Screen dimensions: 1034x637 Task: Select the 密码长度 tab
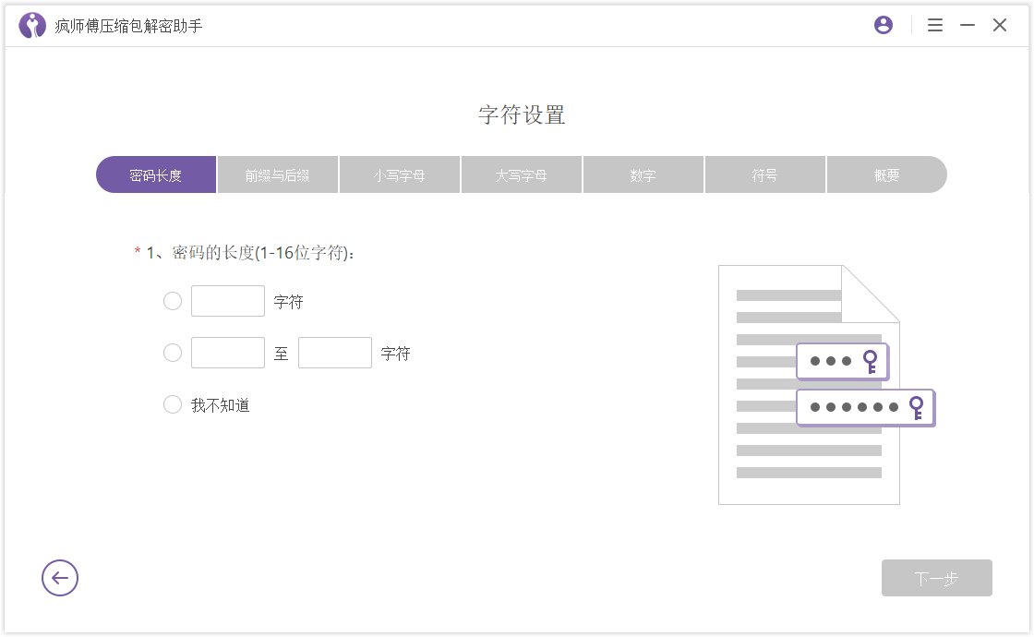(155, 174)
